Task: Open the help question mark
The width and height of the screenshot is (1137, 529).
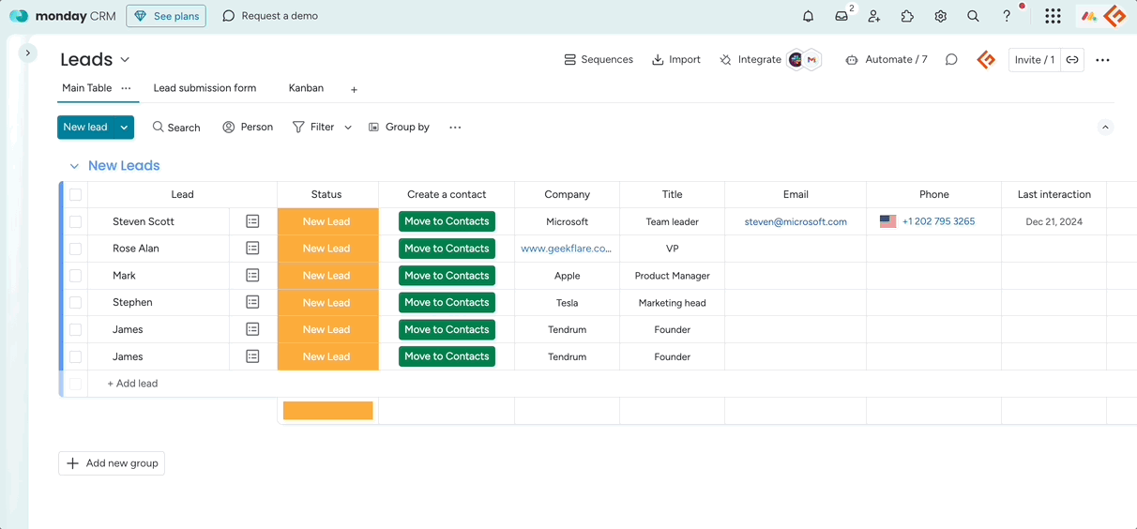Action: (1007, 16)
